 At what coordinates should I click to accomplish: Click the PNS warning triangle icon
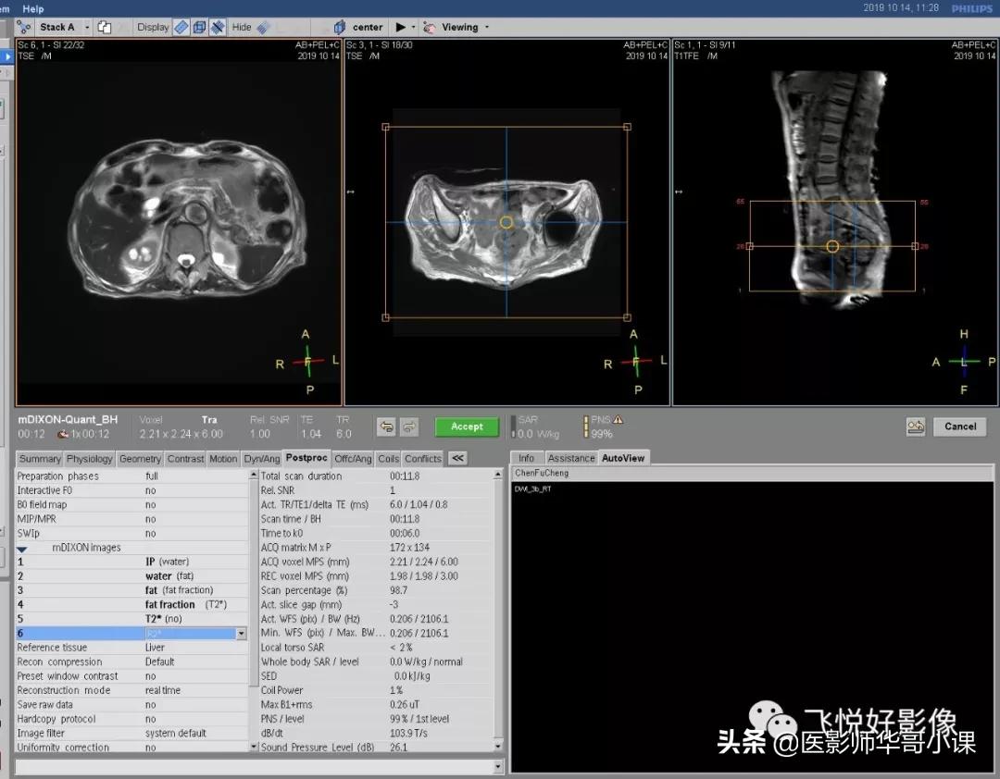click(618, 420)
